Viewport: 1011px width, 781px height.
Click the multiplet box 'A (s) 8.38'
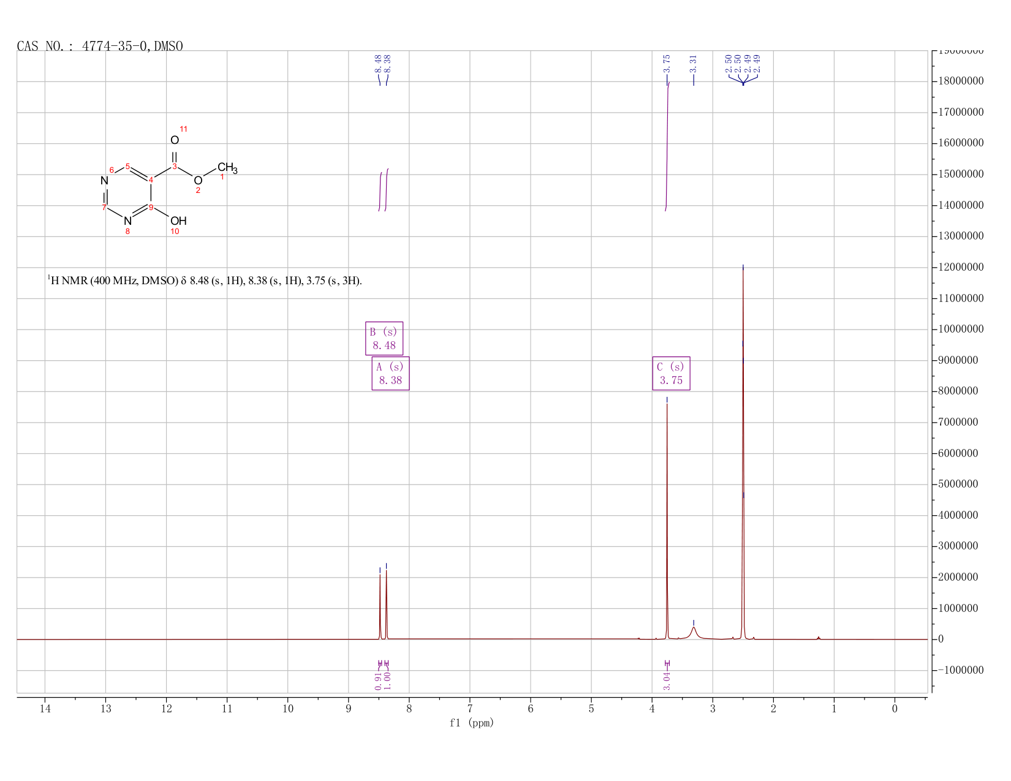pos(390,373)
